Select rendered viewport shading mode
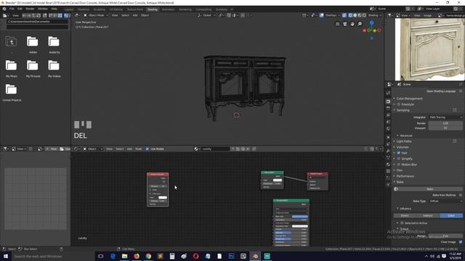Screen dimensions: 465x261 [x=365, y=15]
